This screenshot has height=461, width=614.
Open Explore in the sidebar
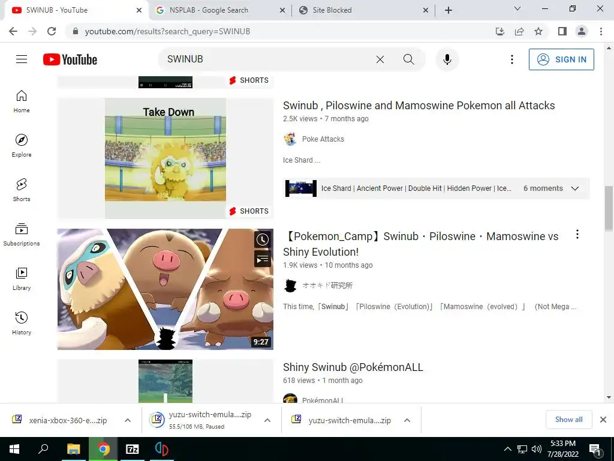point(22,145)
